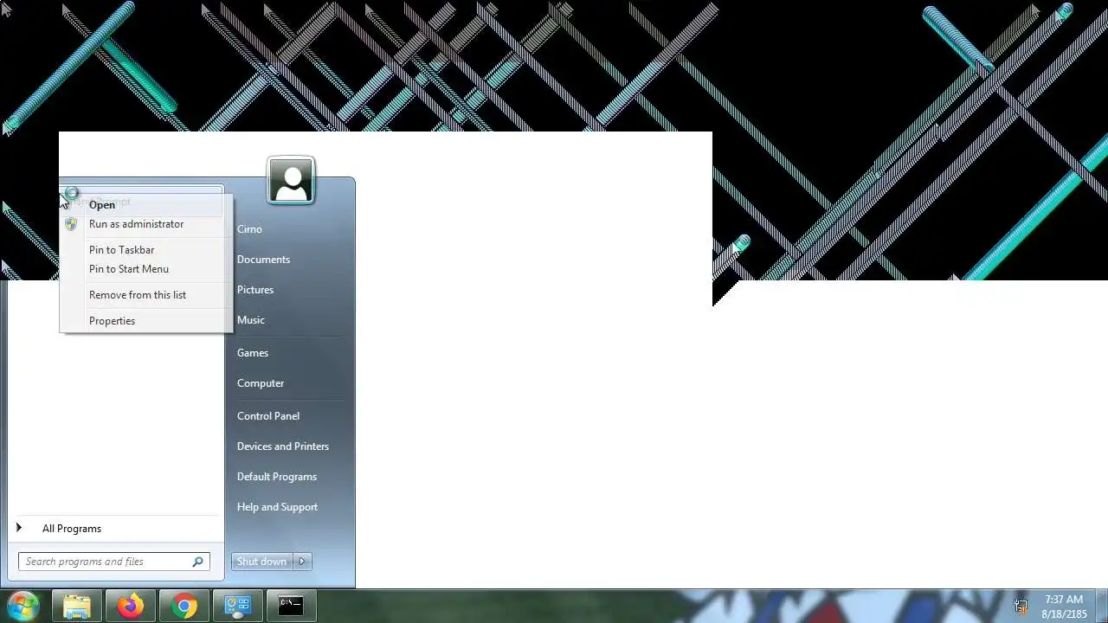Image resolution: width=1108 pixels, height=623 pixels.
Task: Open Games from the Start menu
Action: click(253, 353)
